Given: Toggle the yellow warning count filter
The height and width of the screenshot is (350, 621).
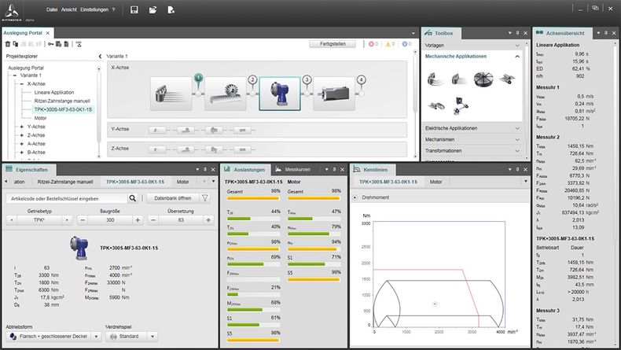Looking at the screenshot, I should point(389,44).
